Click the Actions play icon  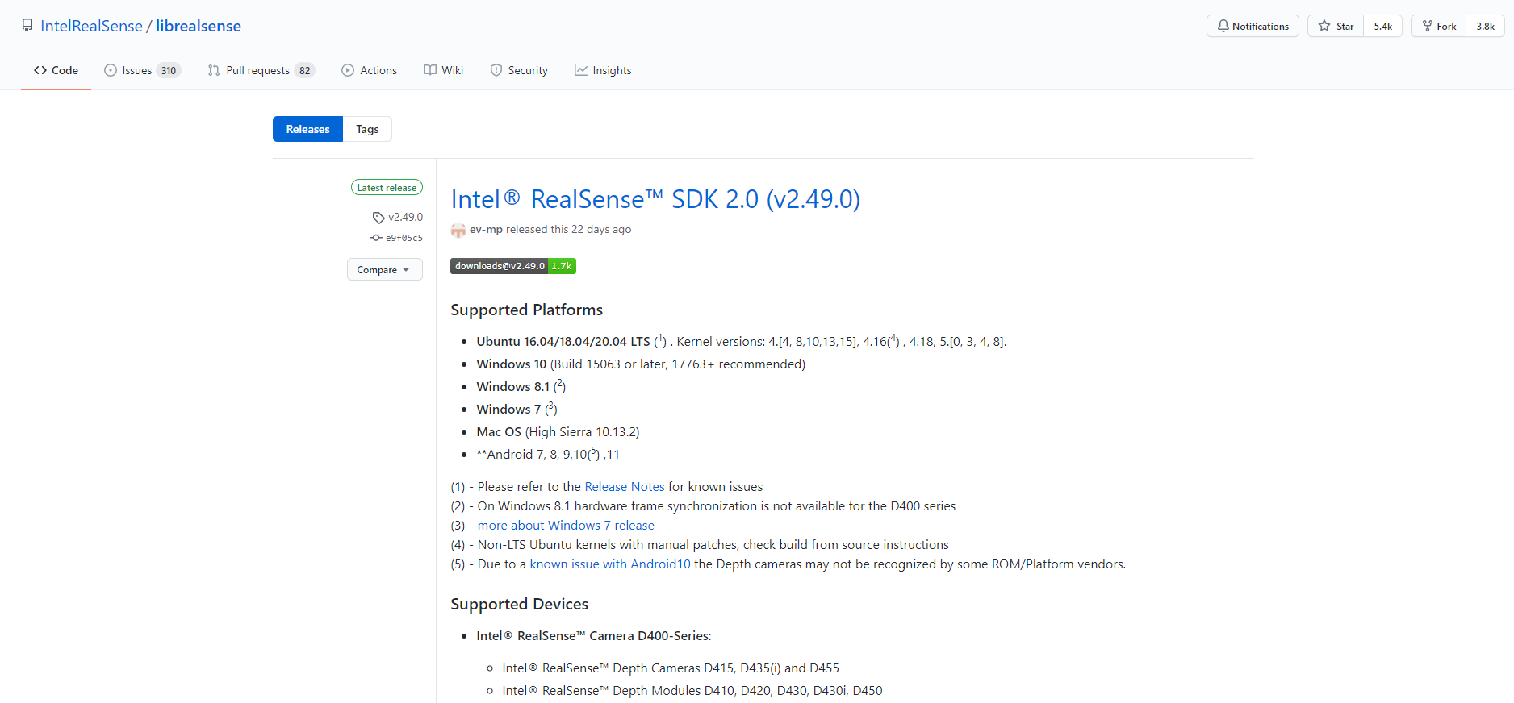tap(348, 70)
